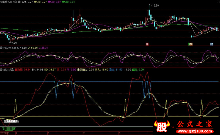
Task: Click the 7.30 low price label
Action: [13, 43]
